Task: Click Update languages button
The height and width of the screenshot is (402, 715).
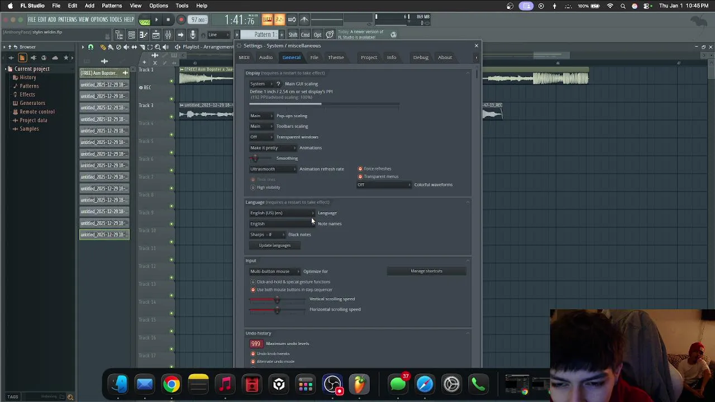Action: 274,245
